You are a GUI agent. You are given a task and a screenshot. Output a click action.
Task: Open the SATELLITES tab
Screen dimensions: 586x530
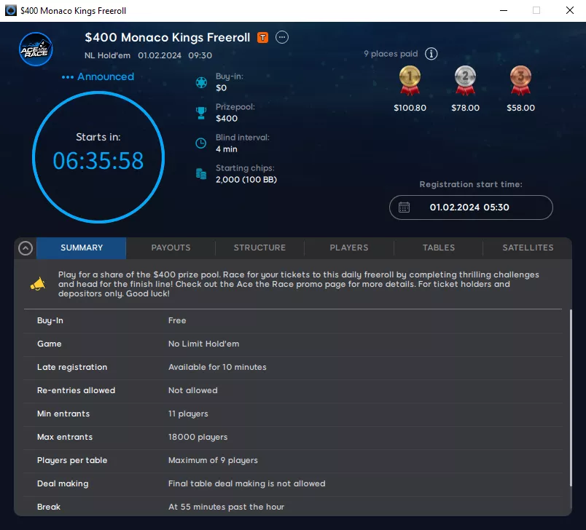pyautogui.click(x=528, y=248)
